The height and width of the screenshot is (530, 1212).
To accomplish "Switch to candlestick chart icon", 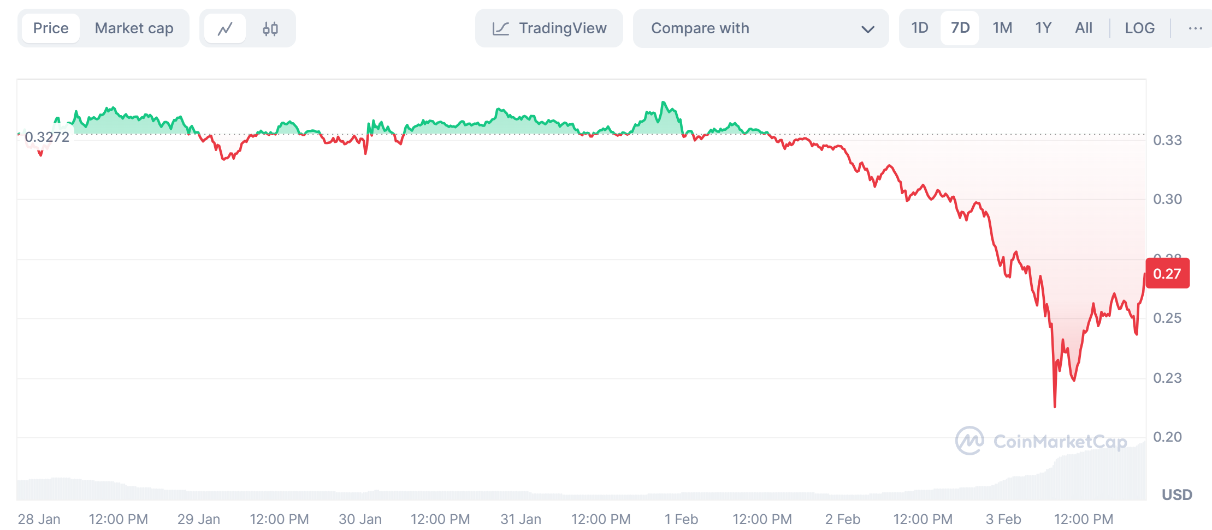I will pyautogui.click(x=270, y=28).
